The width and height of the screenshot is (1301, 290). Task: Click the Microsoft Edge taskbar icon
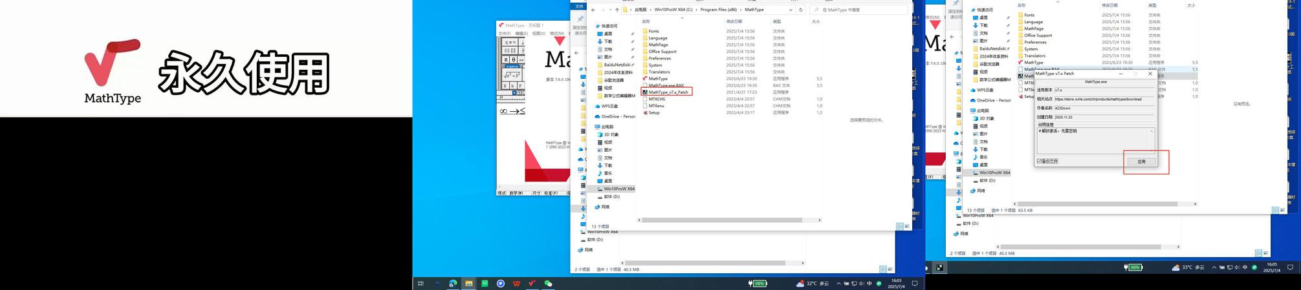453,284
